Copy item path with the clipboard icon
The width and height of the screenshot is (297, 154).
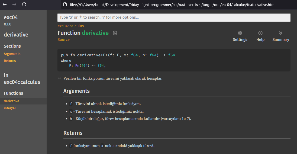[115, 33]
